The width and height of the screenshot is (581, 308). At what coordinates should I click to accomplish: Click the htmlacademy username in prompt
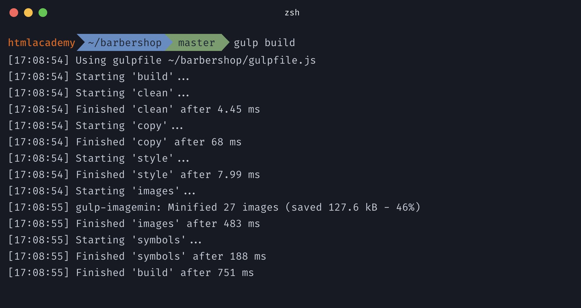click(41, 43)
